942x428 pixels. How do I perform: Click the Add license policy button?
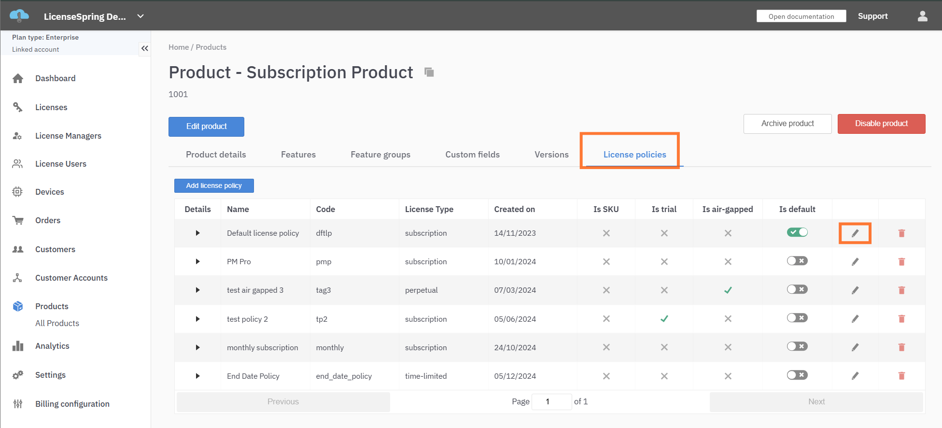(214, 185)
